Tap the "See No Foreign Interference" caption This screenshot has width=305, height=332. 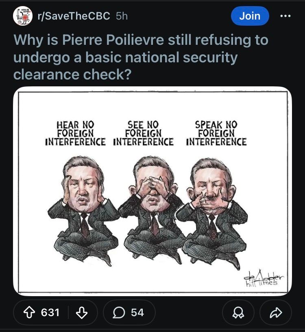point(143,133)
